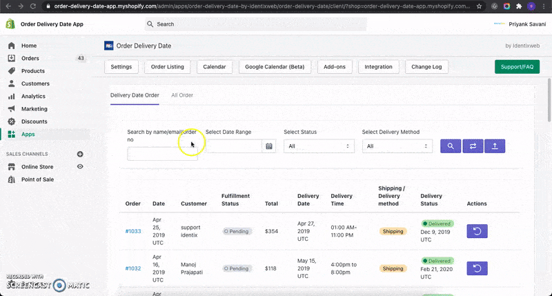View online store eye icon

[80, 166]
